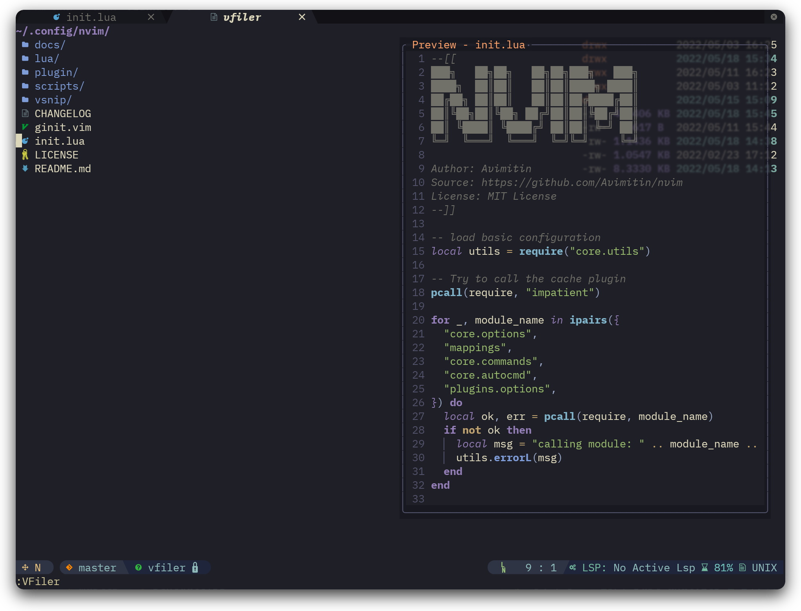Expand the lua/ directory
Viewport: 801px width, 611px height.
coord(46,59)
